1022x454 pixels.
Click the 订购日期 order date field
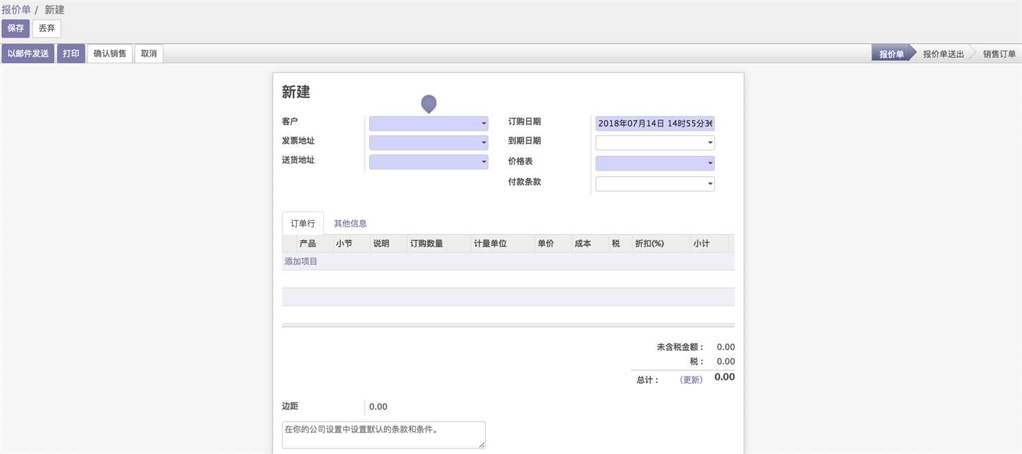click(x=655, y=123)
